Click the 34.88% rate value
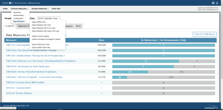This screenshot has height=110, width=223. (x=102, y=72)
